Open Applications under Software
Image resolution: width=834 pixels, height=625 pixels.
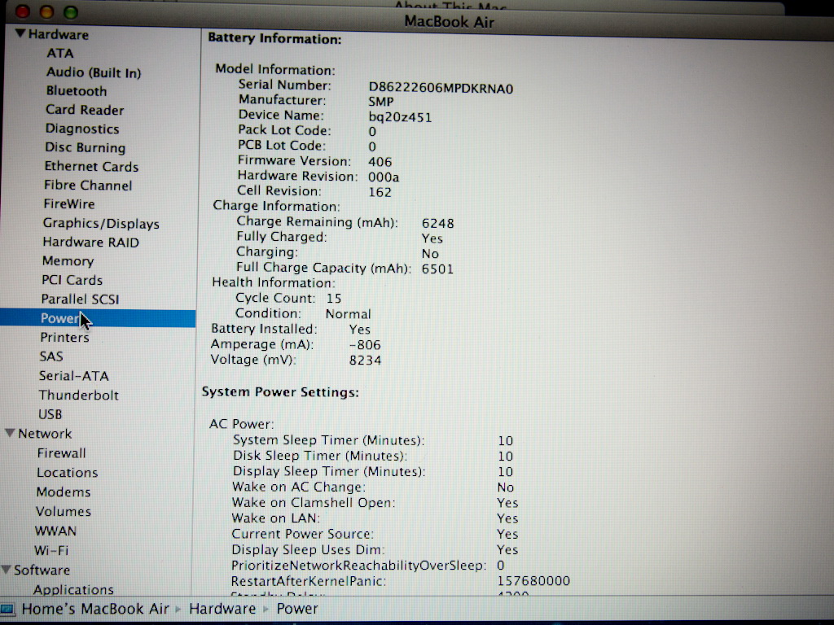coord(73,589)
